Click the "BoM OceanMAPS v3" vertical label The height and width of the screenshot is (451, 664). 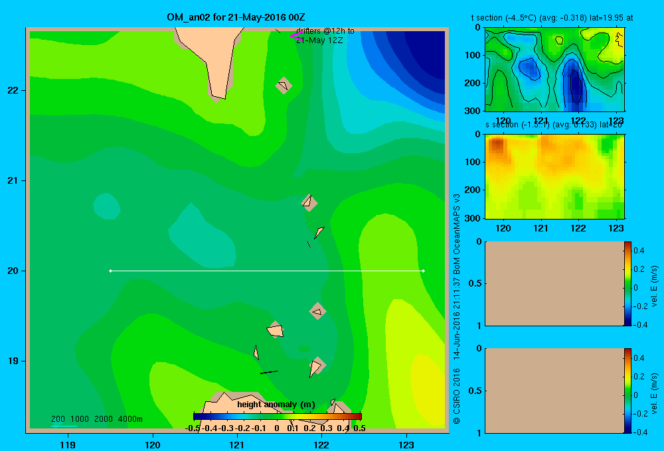(457, 233)
